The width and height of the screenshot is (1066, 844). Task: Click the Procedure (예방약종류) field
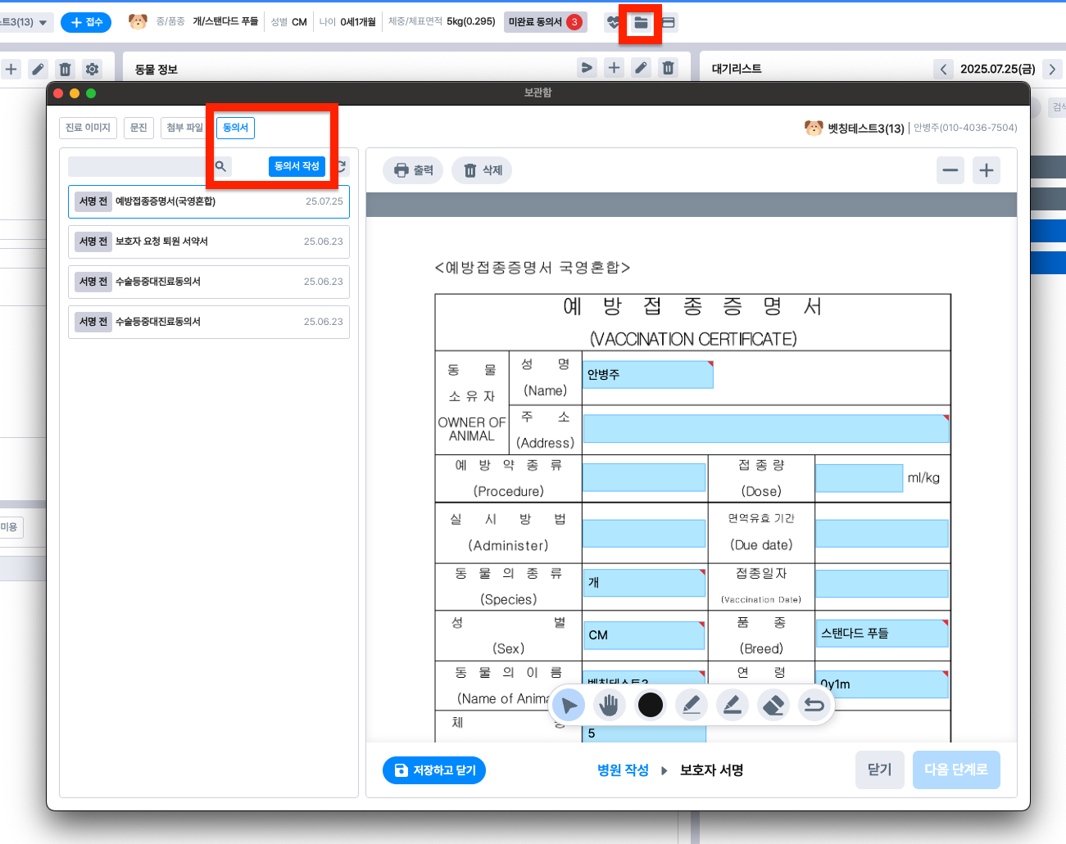[644, 478]
